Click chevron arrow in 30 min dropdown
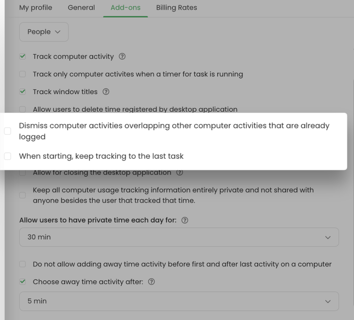Viewport: 354px width, 320px height. (328, 237)
